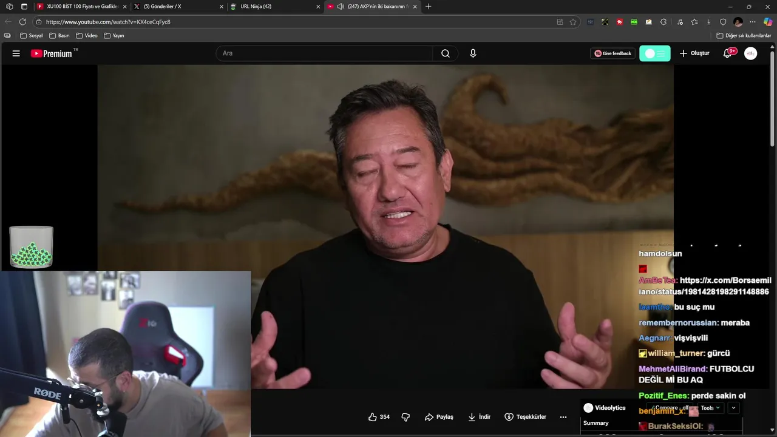Click the Give feedback button
Screen dimensions: 777x437
pyautogui.click(x=612, y=53)
